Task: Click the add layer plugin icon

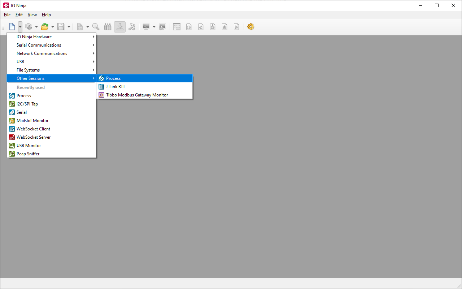Action: coord(29,27)
